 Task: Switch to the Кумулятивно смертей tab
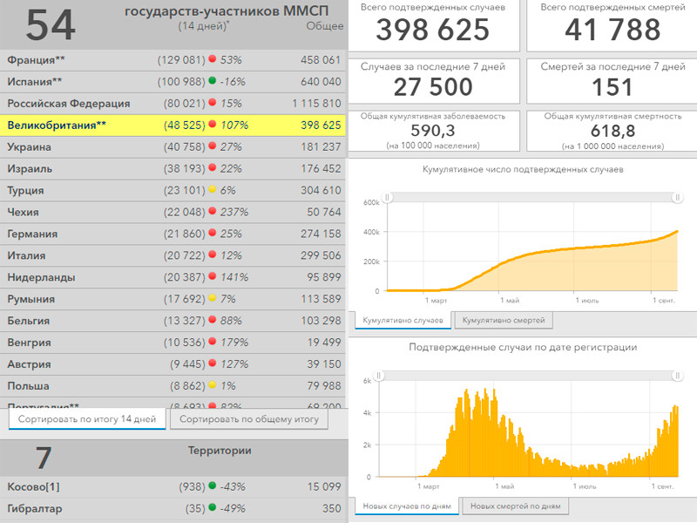tap(505, 321)
